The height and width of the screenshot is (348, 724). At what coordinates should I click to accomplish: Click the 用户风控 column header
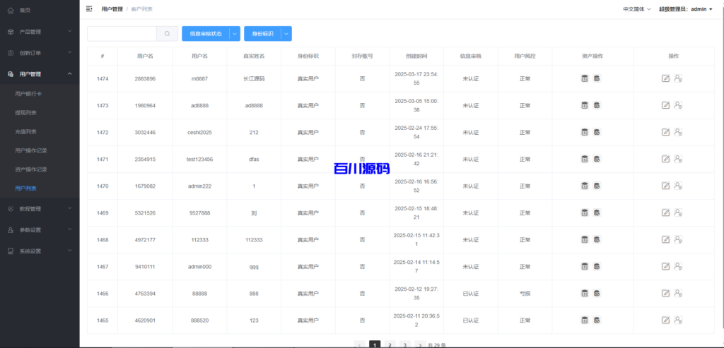pyautogui.click(x=525, y=56)
